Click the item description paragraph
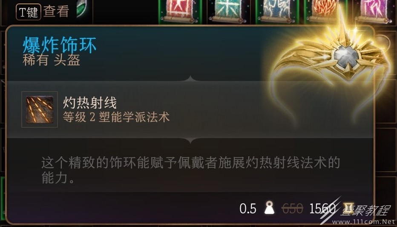This screenshot has height=227, width=397. point(190,170)
